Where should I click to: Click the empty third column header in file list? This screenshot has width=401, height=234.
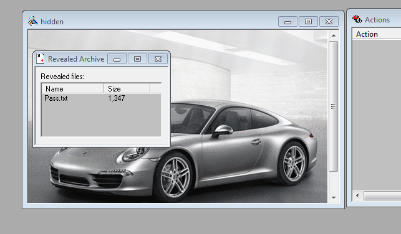(x=155, y=88)
